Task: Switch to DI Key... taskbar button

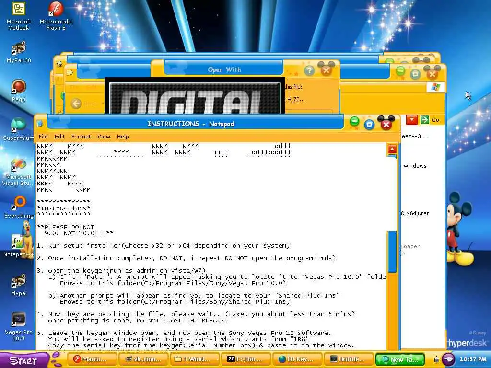Action: click(296, 359)
